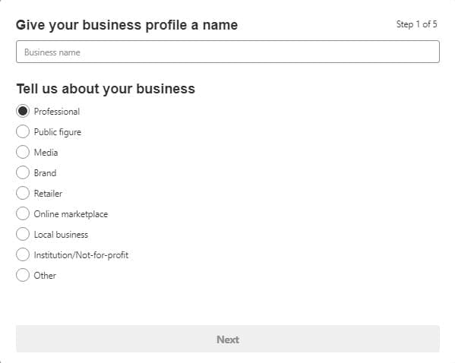This screenshot has width=455, height=363.
Task: Pick the Institution/Not-for-profit radio circle
Action: click(23, 254)
